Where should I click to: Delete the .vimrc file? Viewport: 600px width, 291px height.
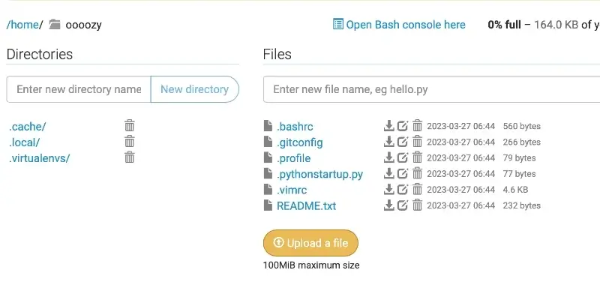tap(417, 190)
